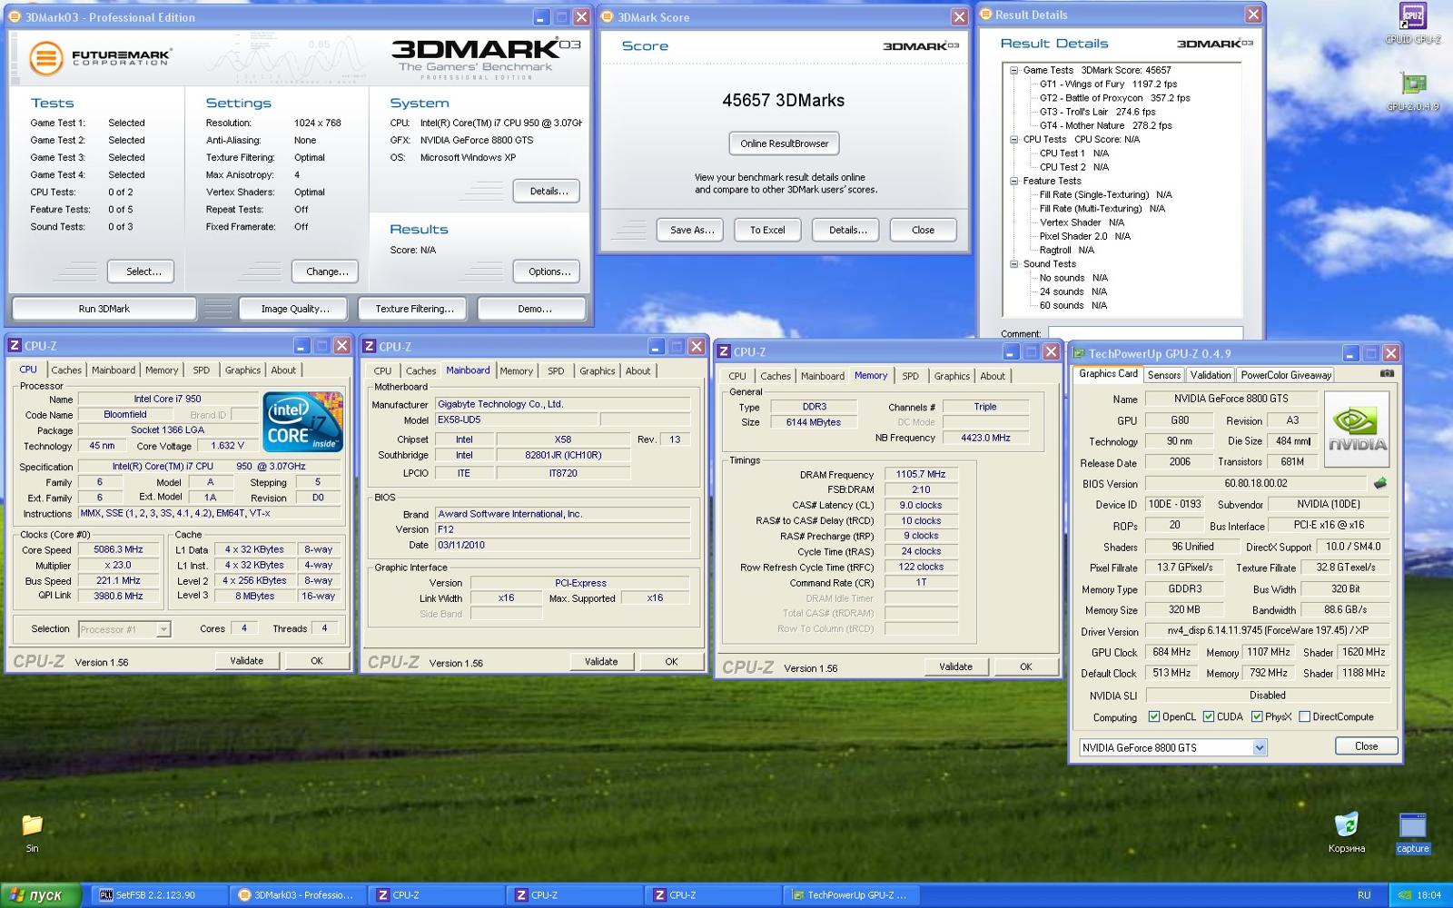Switch to TechPowerUp GPU-Z in the taskbar

[851, 895]
